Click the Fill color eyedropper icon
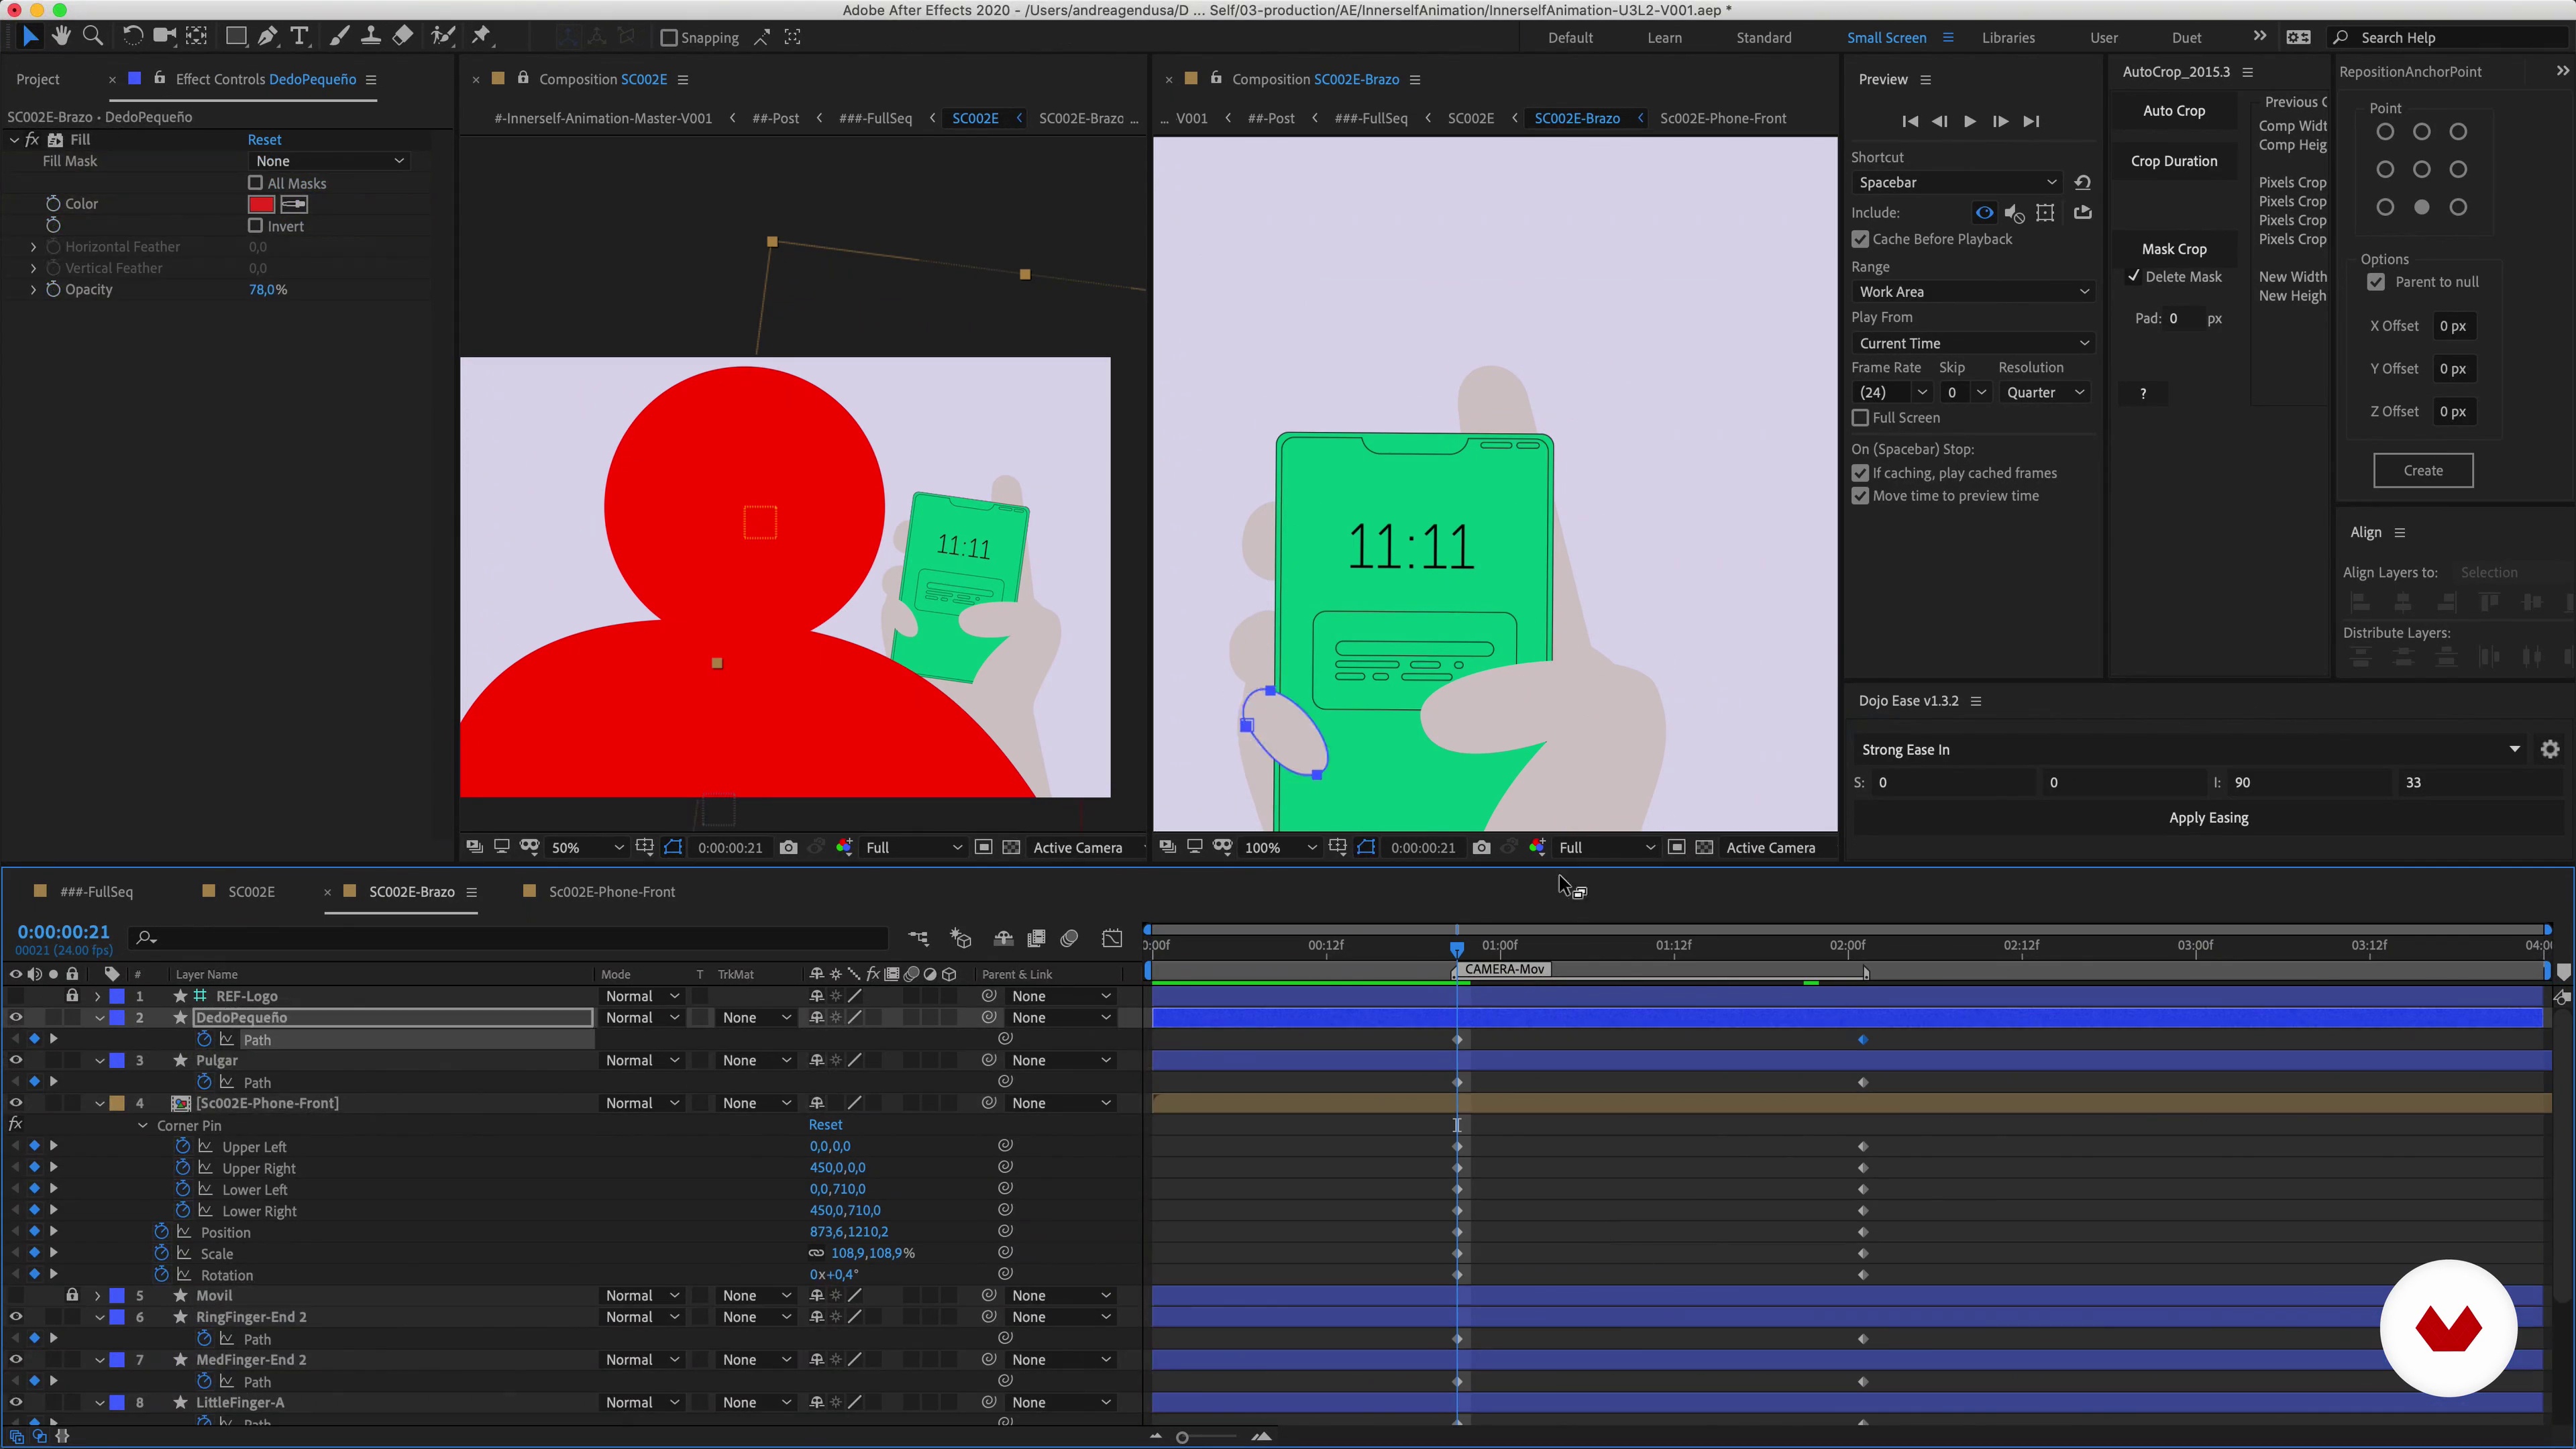 pyautogui.click(x=294, y=204)
